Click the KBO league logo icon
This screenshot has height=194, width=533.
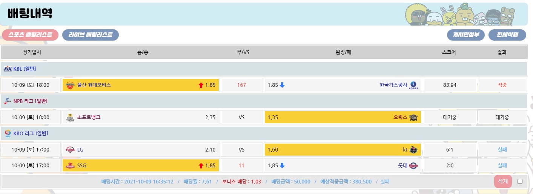(x=8, y=133)
